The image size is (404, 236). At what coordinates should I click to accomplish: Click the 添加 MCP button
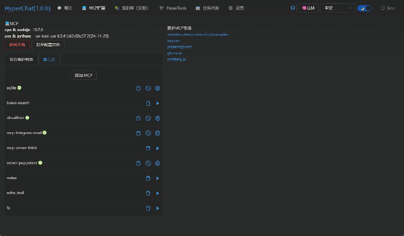(83, 75)
